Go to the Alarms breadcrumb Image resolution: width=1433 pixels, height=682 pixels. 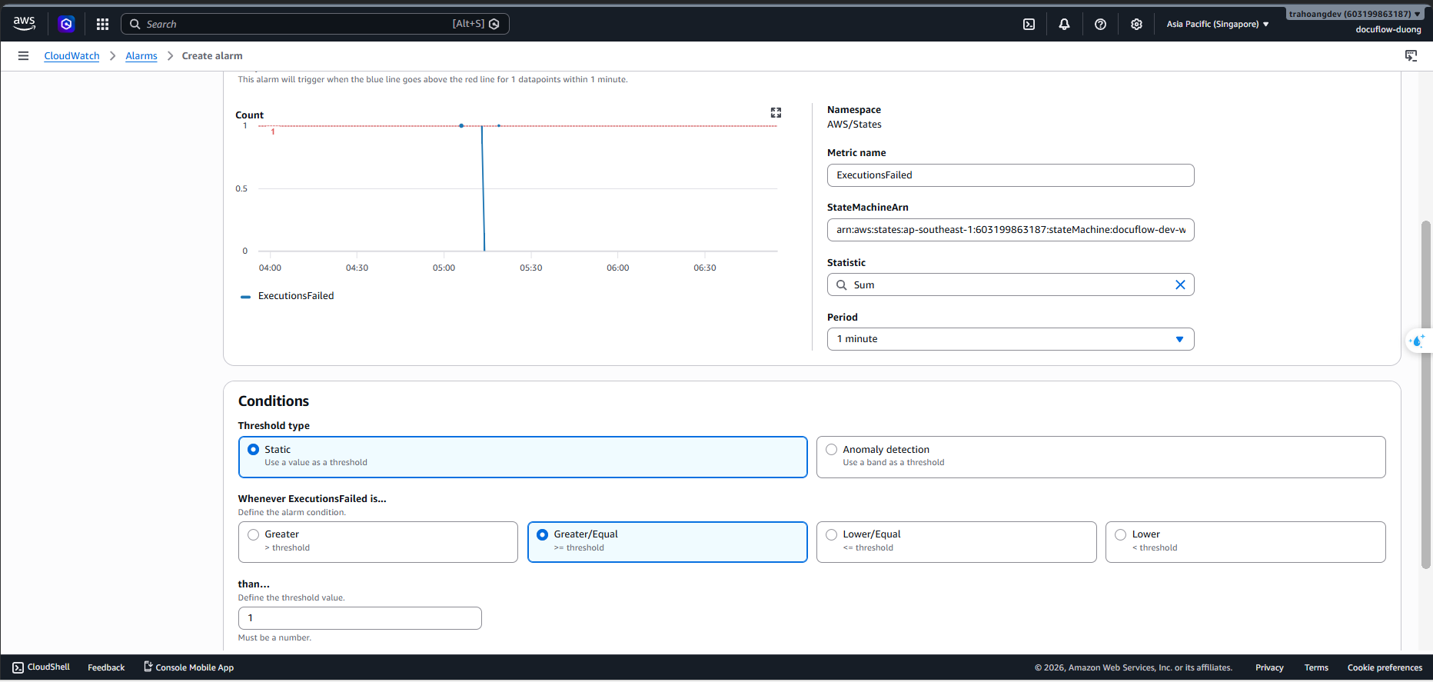pos(141,55)
